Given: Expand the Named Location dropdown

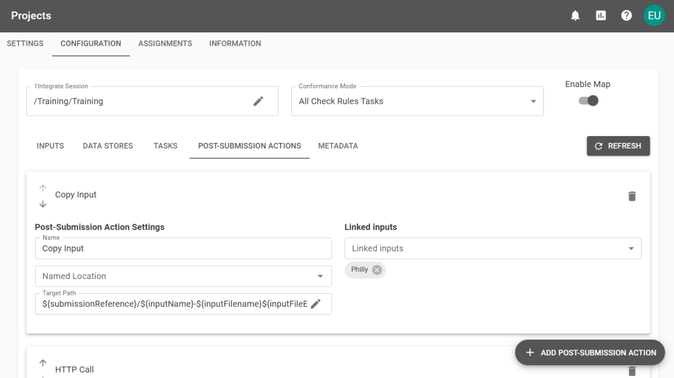Looking at the screenshot, I should click(x=183, y=276).
